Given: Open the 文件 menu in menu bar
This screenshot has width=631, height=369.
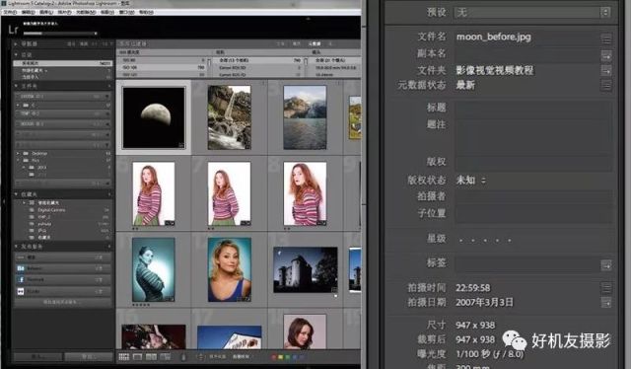Looking at the screenshot, I should point(10,12).
